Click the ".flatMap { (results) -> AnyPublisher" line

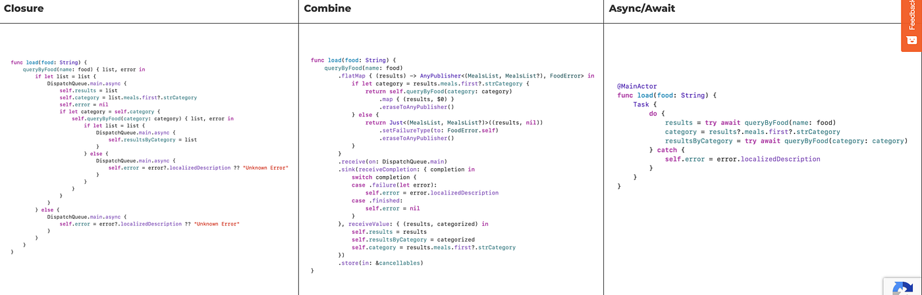466,76
